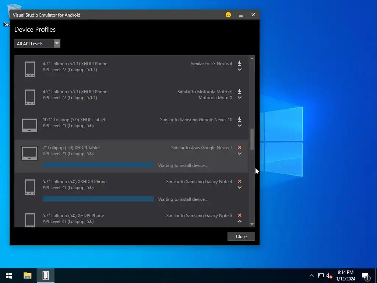
Task: Cancel the Asus Google Nexus 7 install
Action: [x=239, y=147]
